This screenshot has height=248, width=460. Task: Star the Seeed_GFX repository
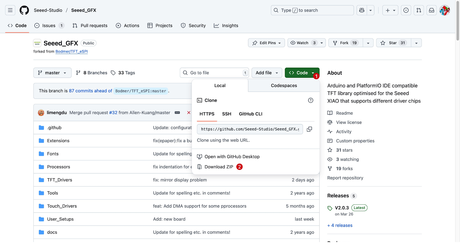pyautogui.click(x=393, y=43)
